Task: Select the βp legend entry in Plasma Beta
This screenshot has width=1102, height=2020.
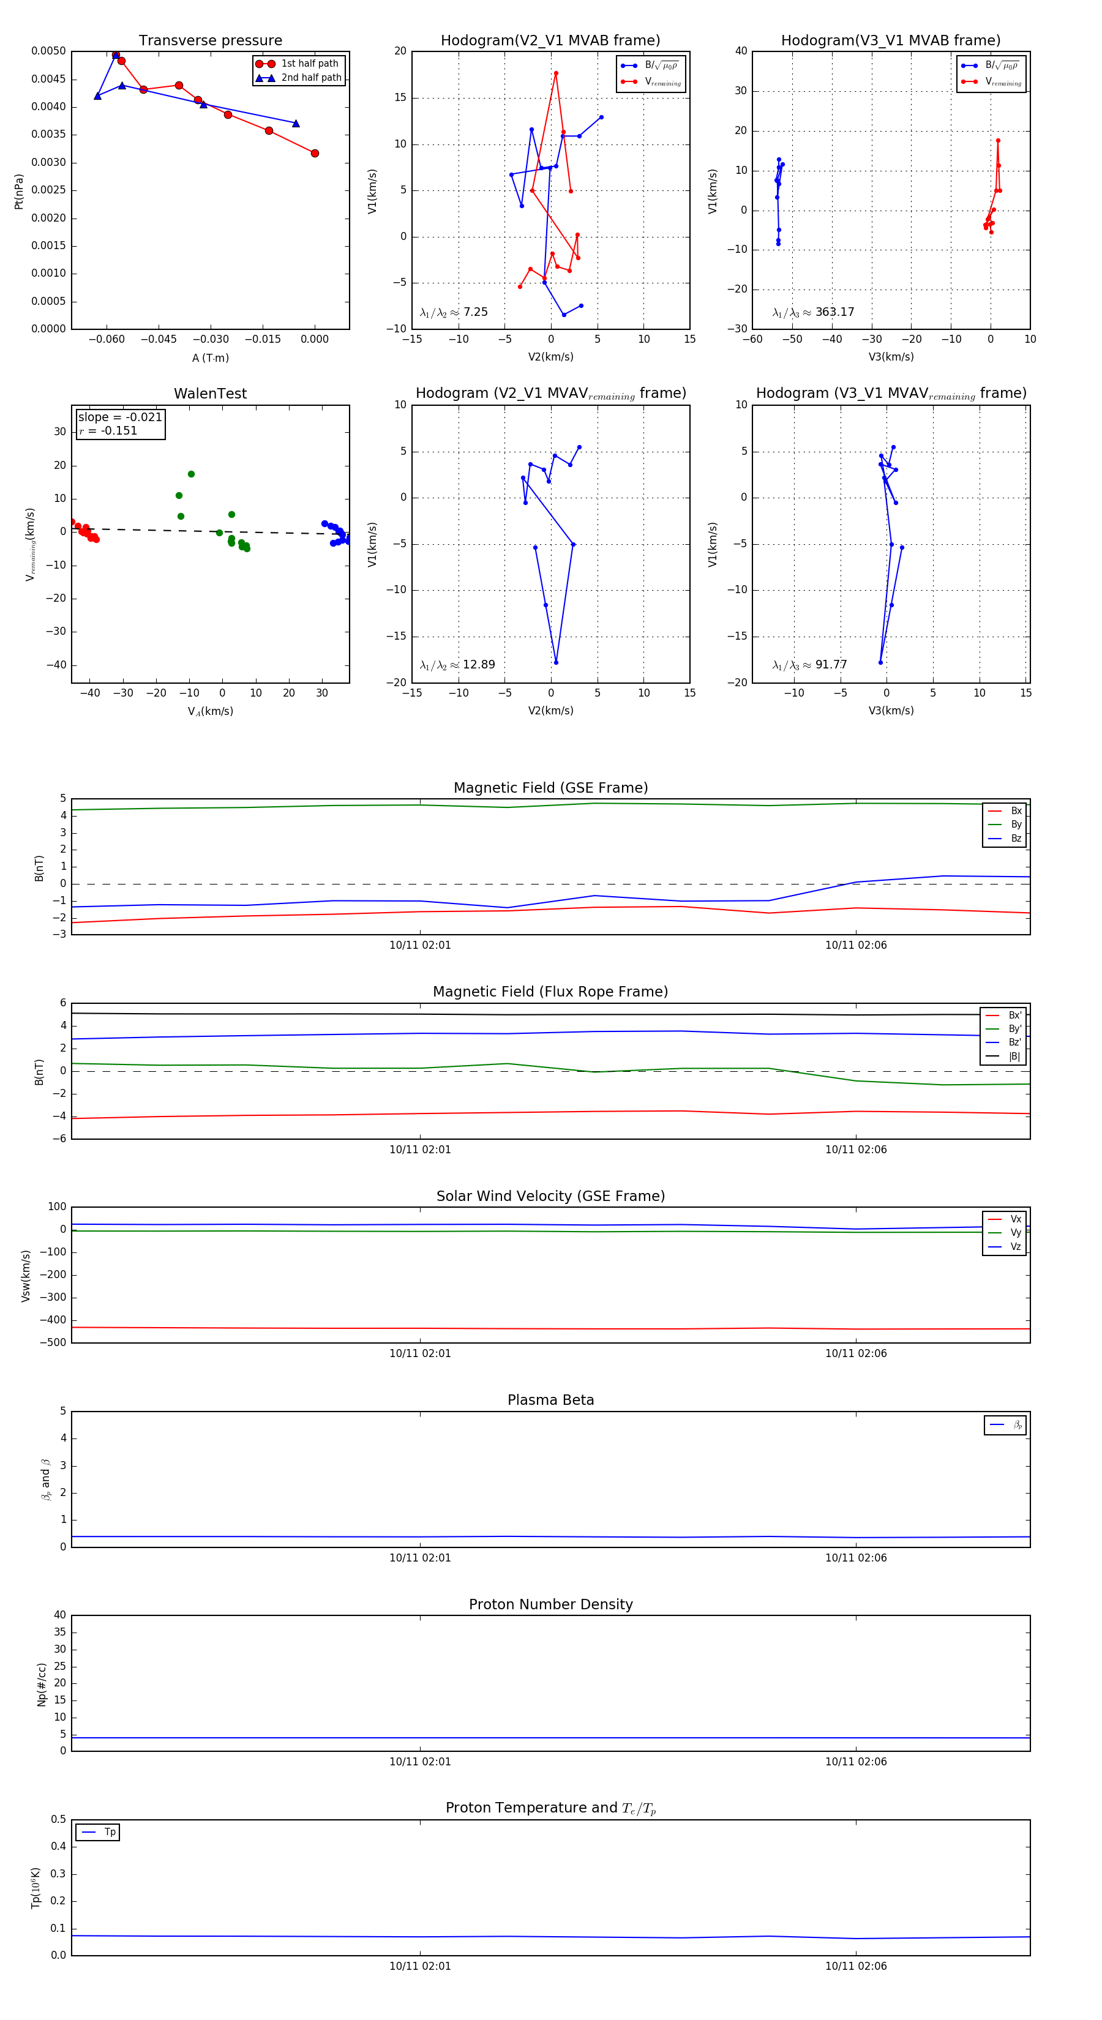Action: [x=1005, y=1425]
